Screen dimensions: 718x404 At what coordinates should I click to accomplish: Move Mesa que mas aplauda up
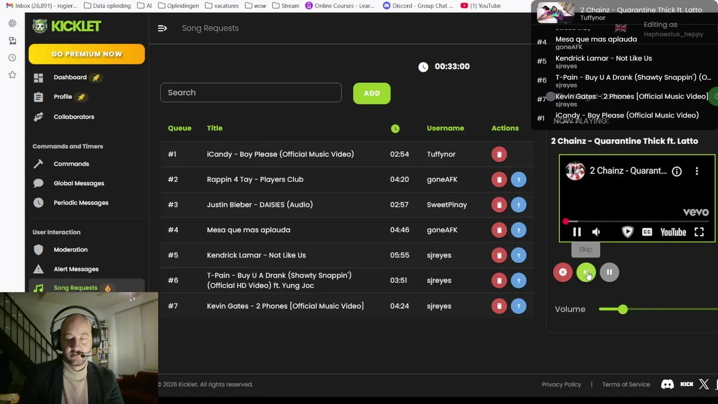518,230
